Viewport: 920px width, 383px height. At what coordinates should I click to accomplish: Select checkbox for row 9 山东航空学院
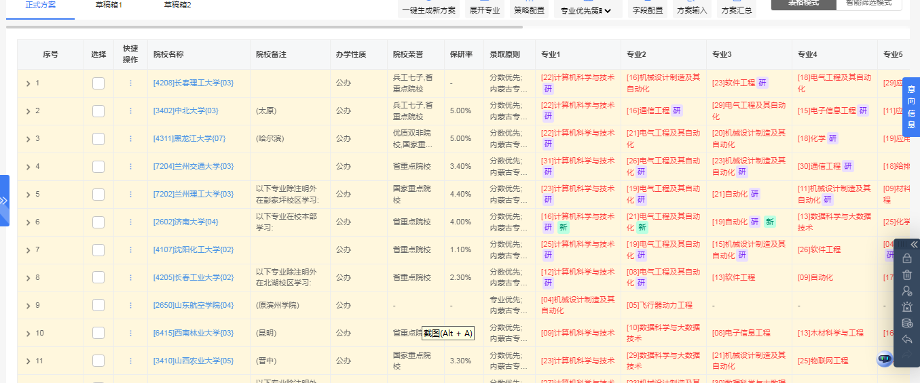pos(98,305)
